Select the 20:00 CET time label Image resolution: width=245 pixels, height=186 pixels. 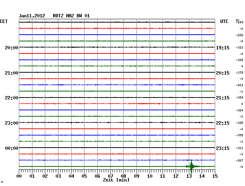tap(12, 48)
